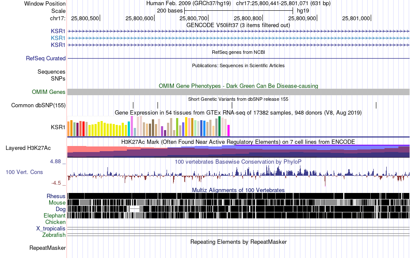Screen dimensions: 410x258
Task: Open Gene Expression in 54 tissues GTEx title
Action: coord(238,113)
